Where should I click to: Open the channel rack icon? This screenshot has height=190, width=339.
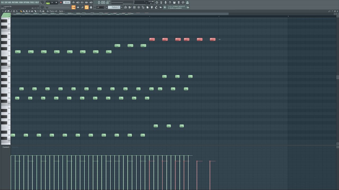(x=134, y=7)
